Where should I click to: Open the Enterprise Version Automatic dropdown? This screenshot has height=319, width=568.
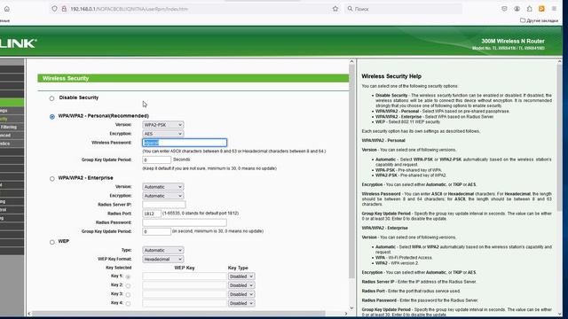[163, 187]
